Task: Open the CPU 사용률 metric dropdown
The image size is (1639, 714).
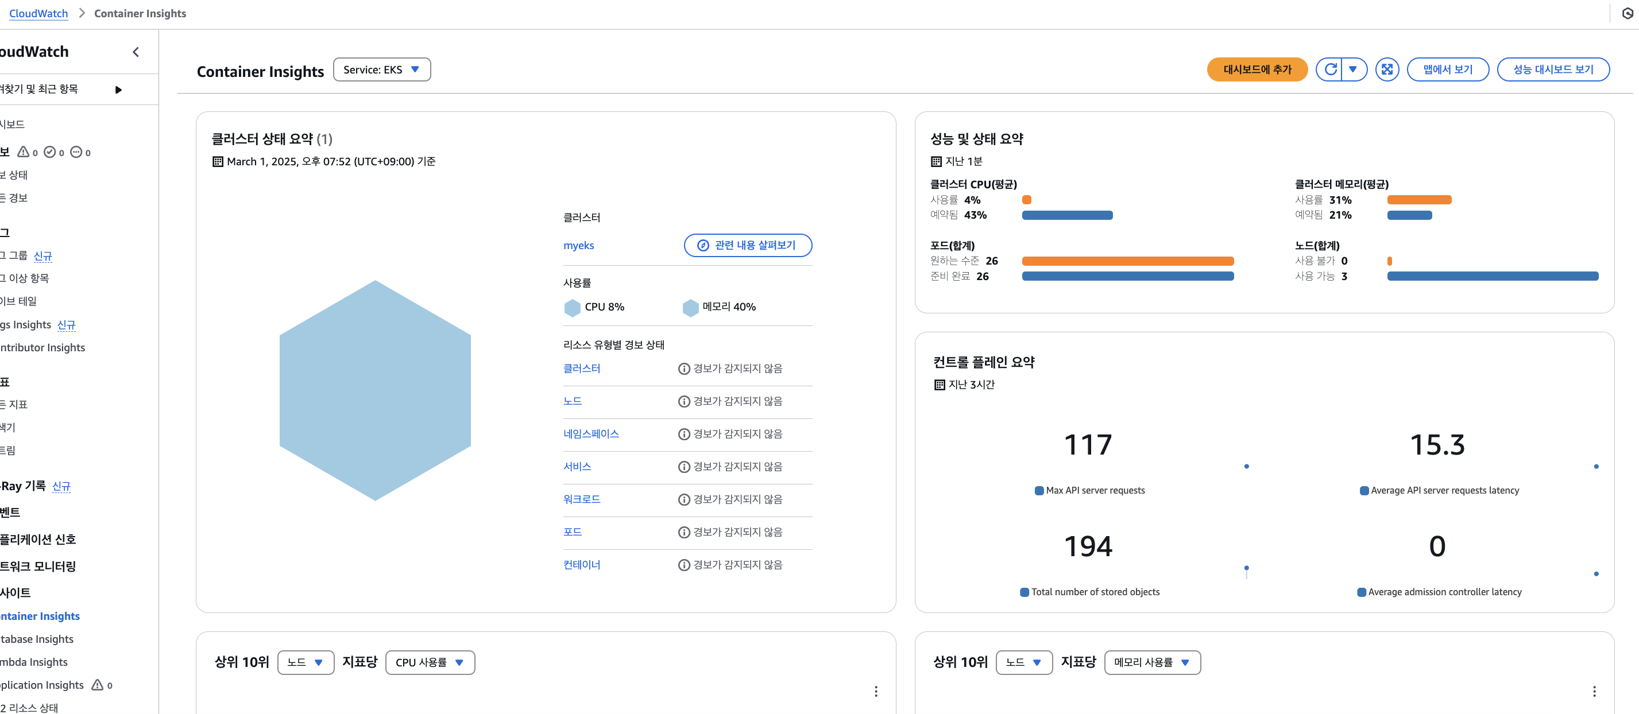Action: tap(430, 662)
